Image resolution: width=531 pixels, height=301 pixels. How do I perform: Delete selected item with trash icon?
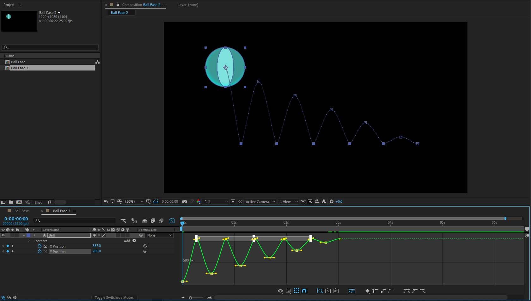[x=50, y=202]
